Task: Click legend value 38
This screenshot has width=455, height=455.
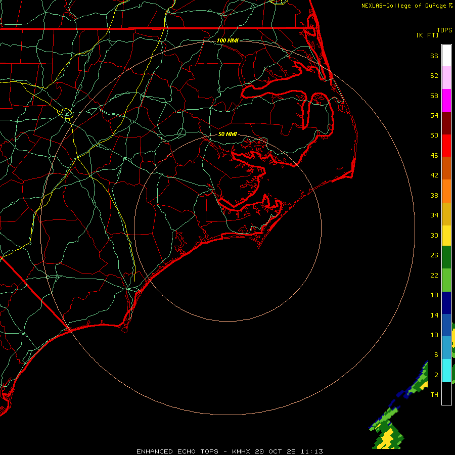Action: (x=434, y=196)
